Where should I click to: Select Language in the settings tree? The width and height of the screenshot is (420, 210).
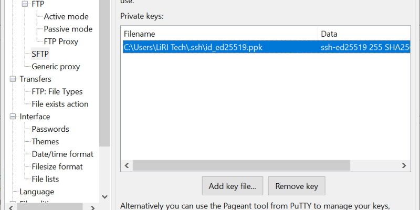click(37, 192)
